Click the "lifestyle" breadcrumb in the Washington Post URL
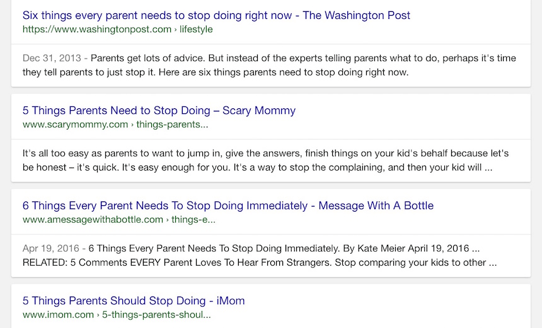 tap(195, 29)
